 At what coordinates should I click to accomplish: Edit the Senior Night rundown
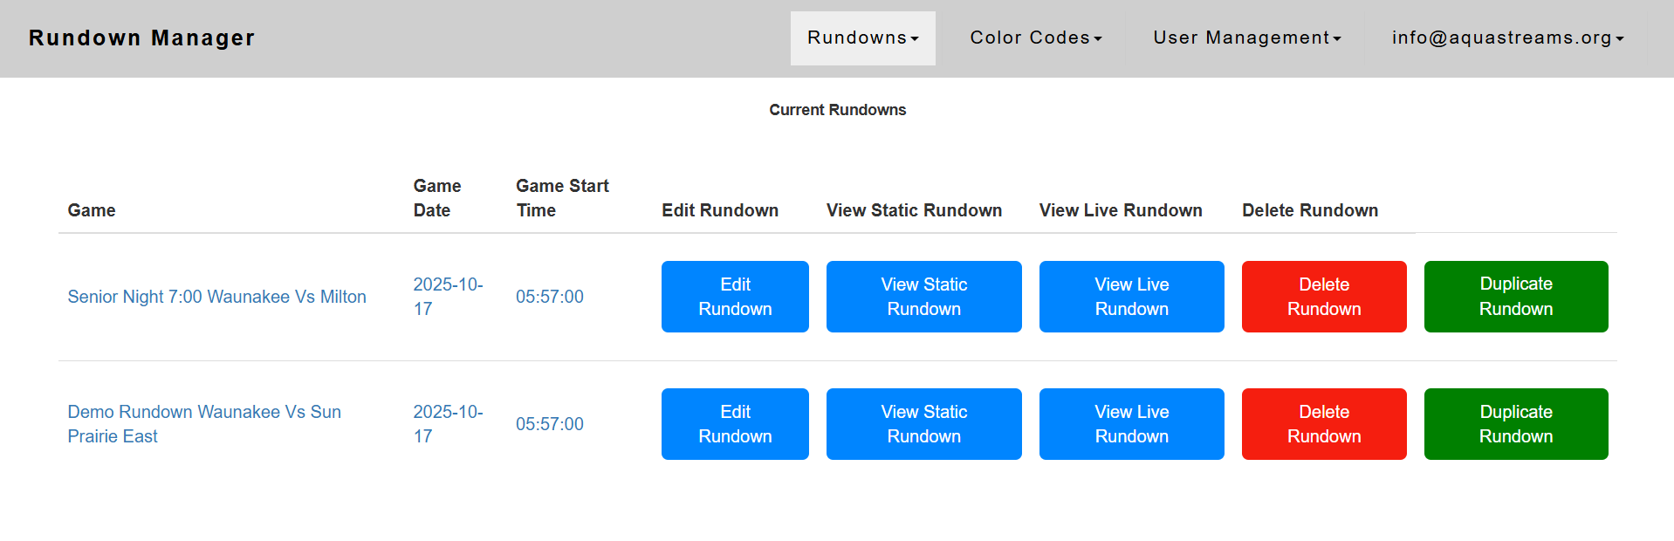[x=735, y=297]
